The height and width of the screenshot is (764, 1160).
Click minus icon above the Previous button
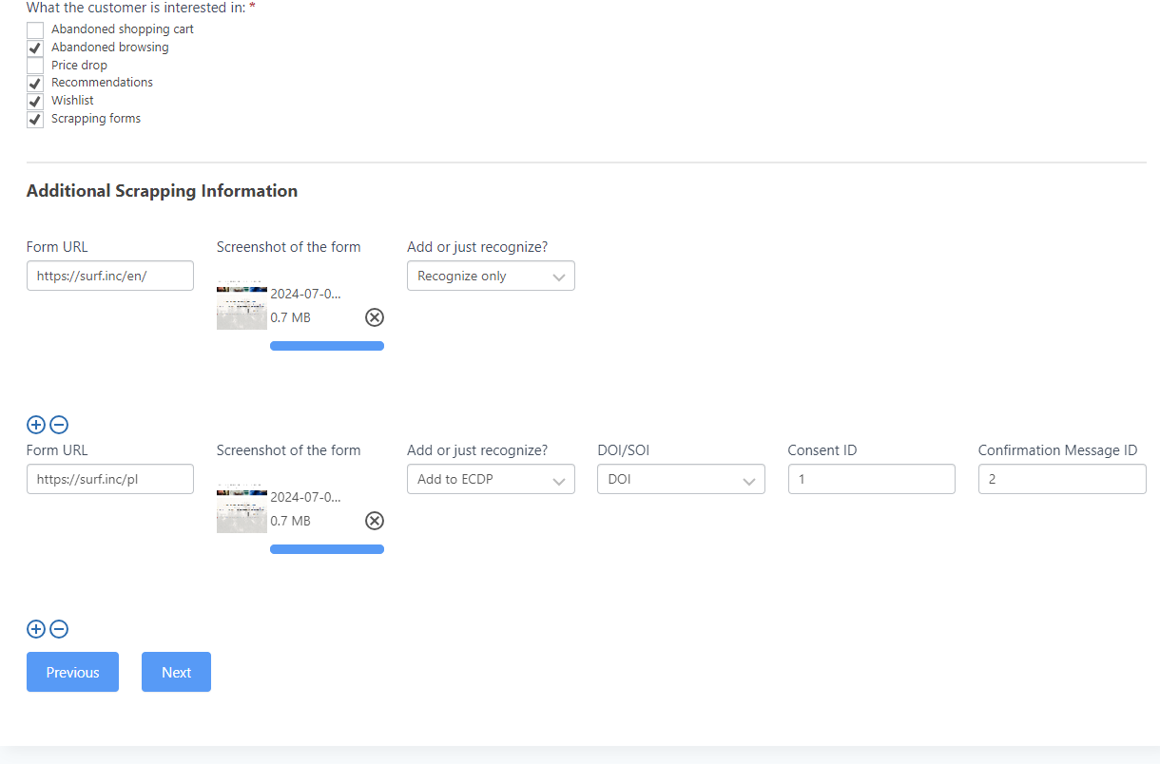pos(59,629)
